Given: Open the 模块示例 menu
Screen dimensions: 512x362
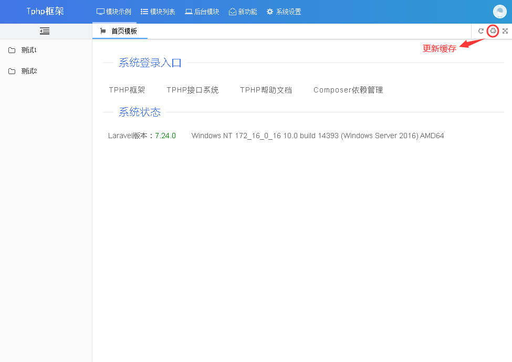Looking at the screenshot, I should (114, 12).
